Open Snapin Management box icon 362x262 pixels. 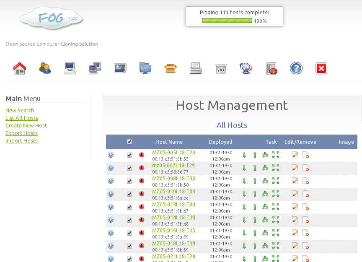pos(171,68)
